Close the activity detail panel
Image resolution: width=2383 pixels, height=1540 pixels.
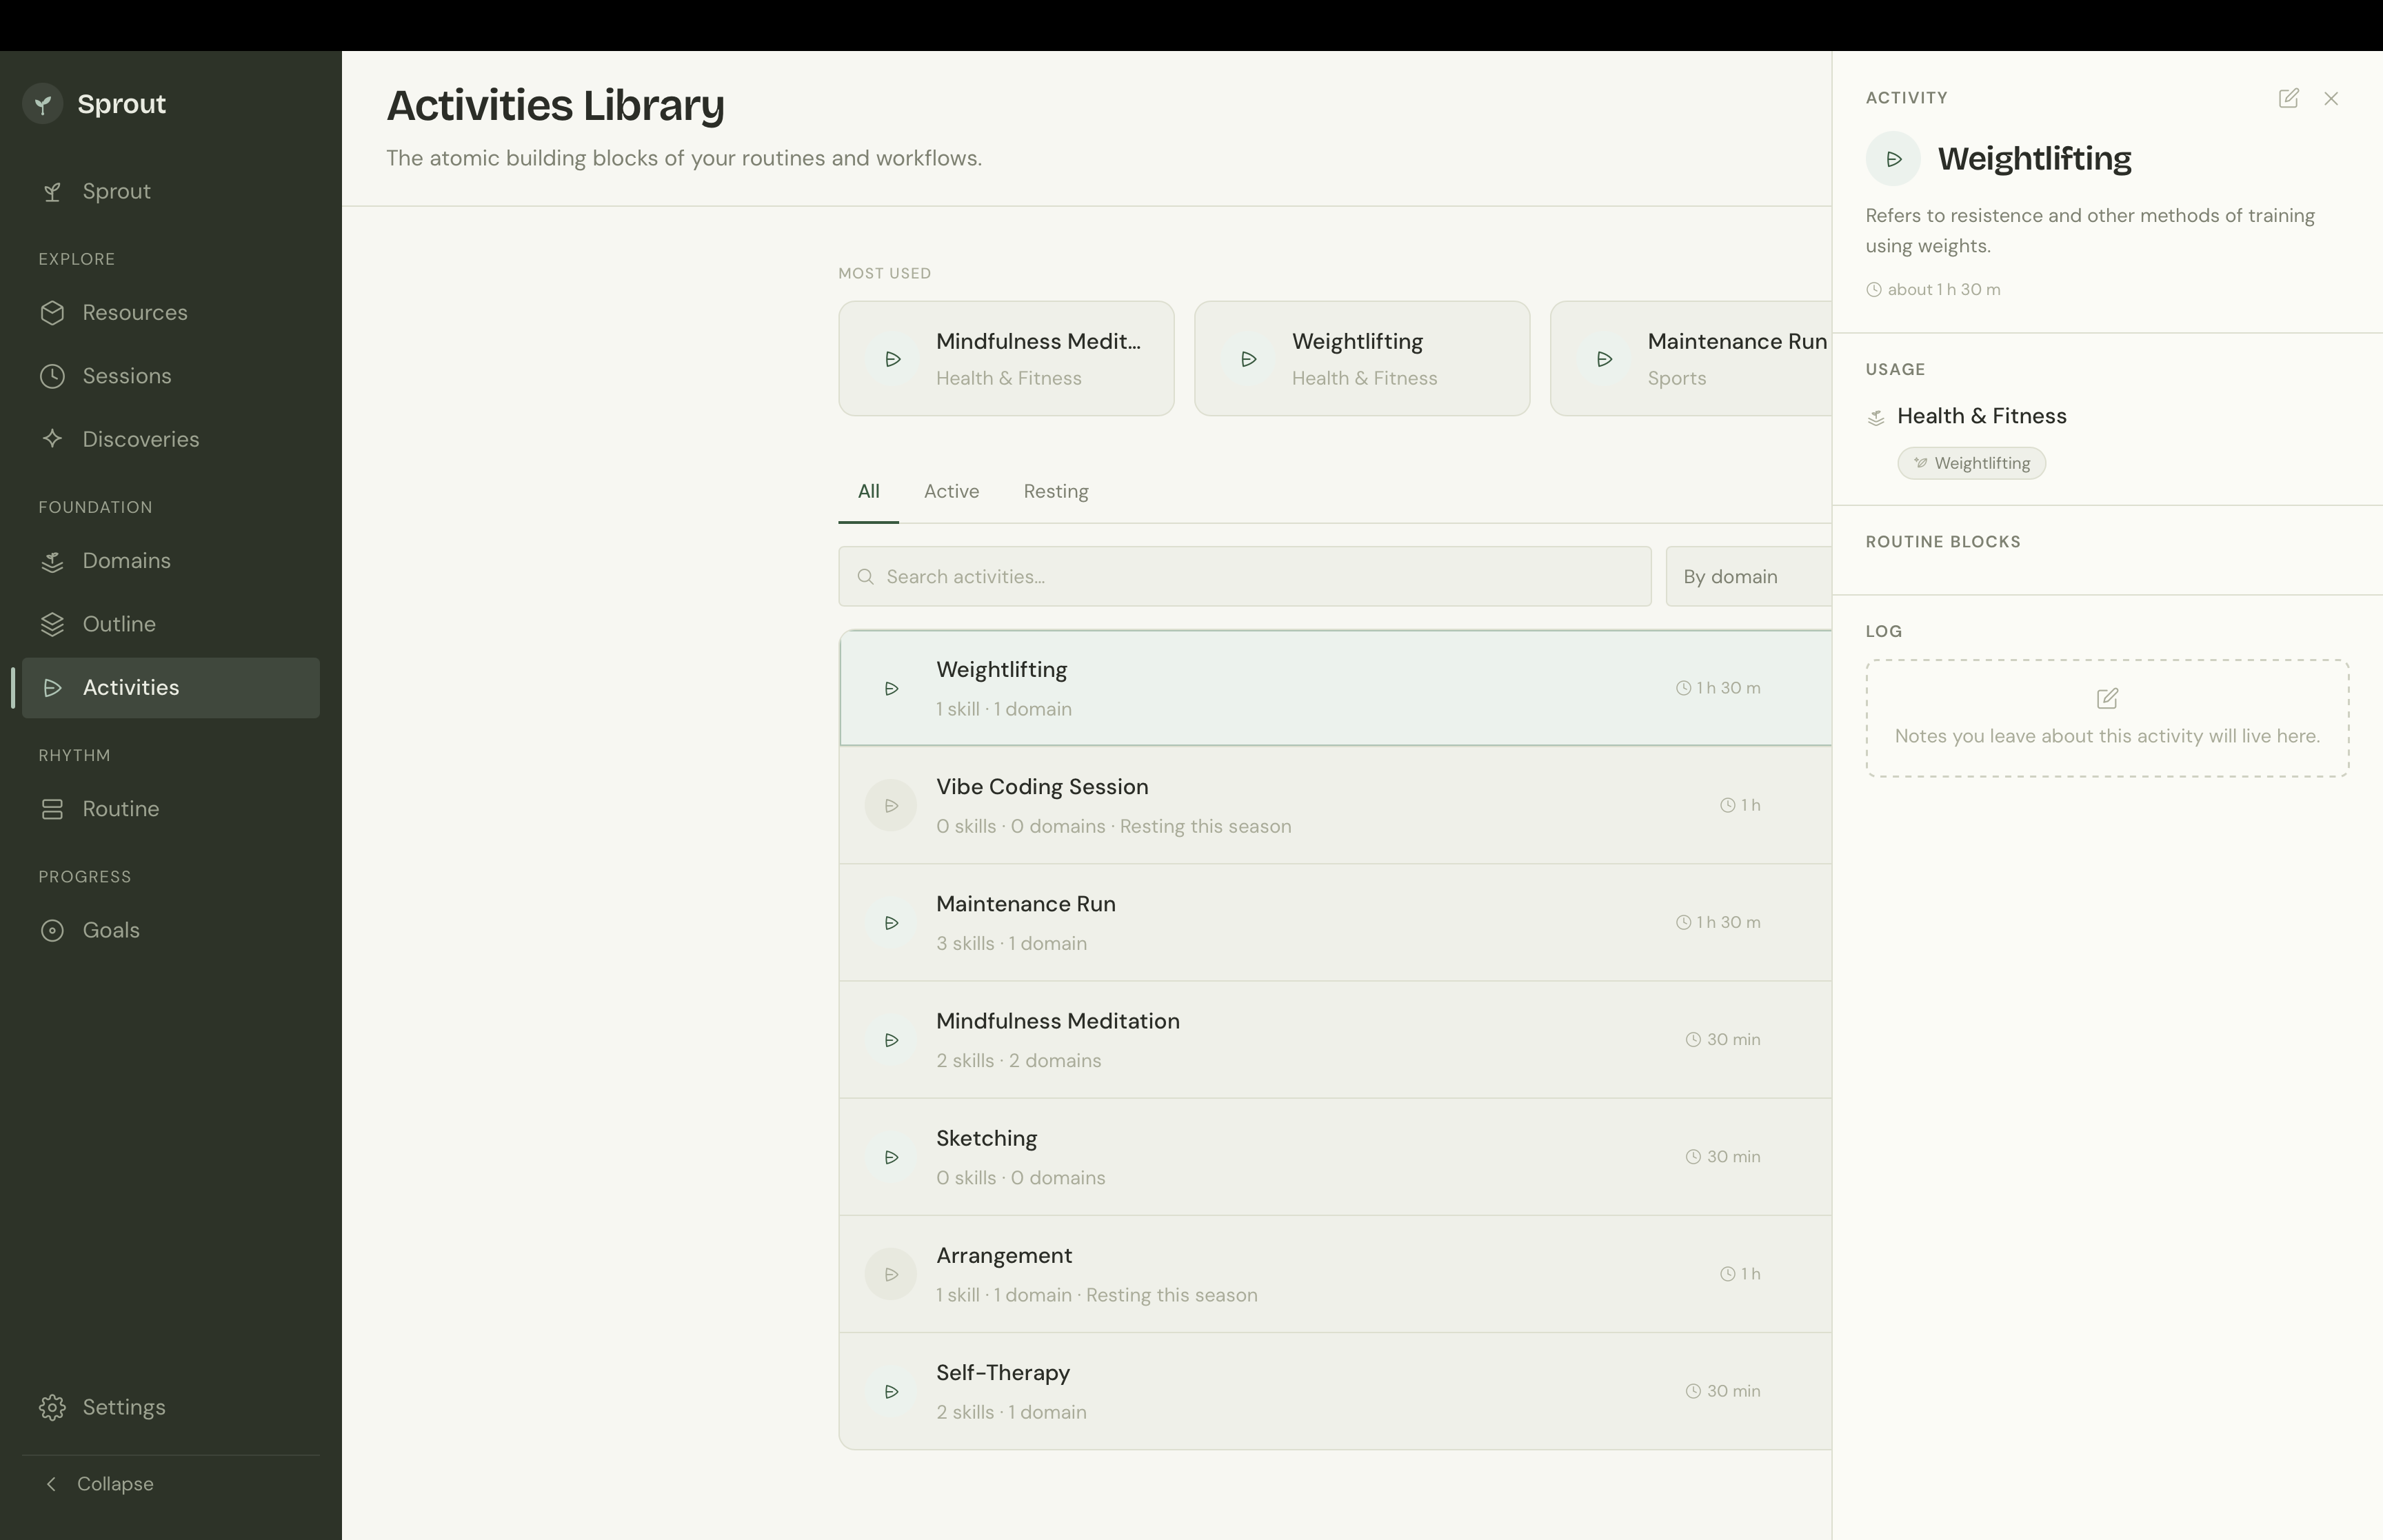pyautogui.click(x=2331, y=98)
